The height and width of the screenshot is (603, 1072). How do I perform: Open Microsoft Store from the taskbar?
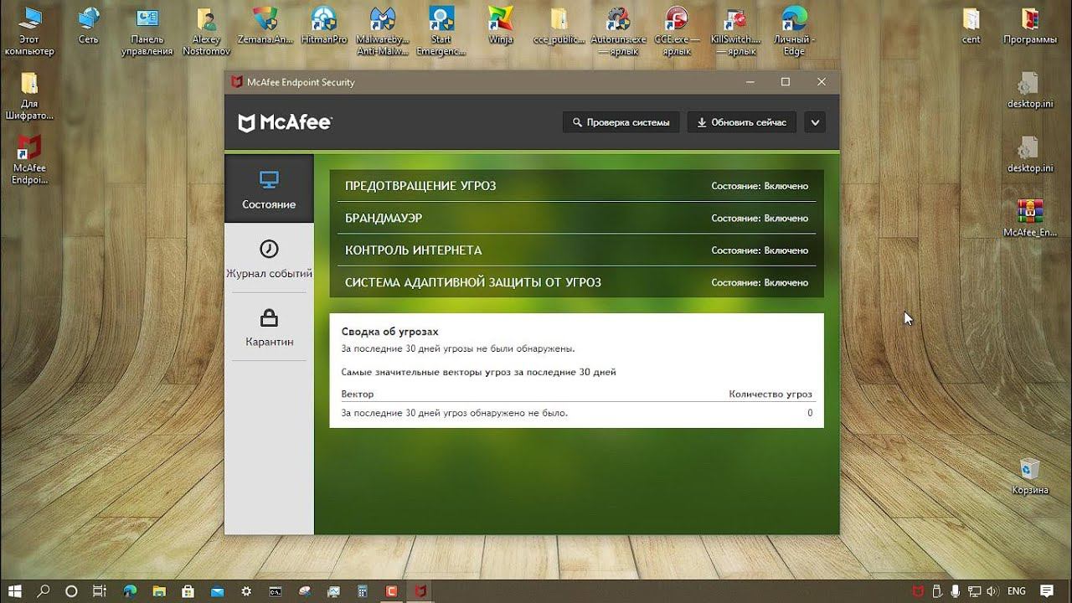[x=188, y=590]
